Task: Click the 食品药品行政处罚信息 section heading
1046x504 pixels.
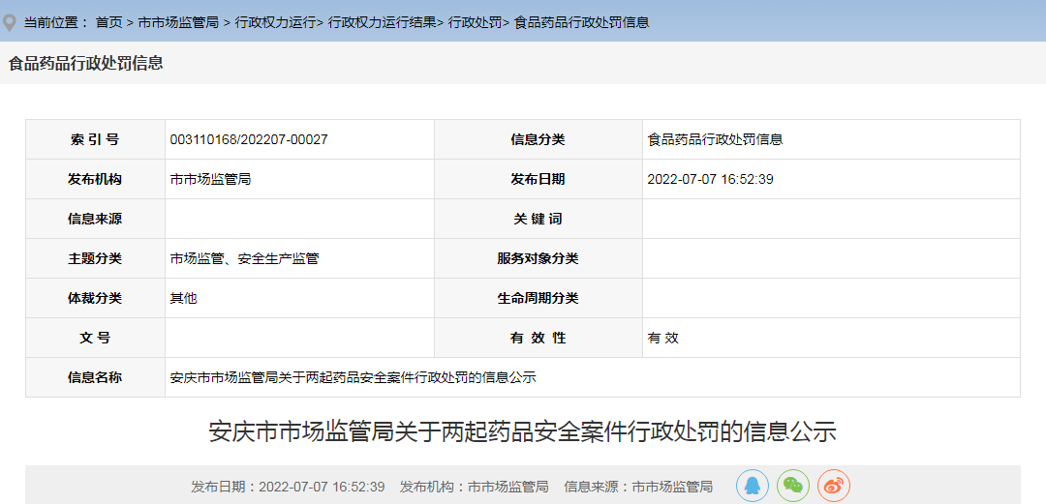Action: [x=85, y=63]
